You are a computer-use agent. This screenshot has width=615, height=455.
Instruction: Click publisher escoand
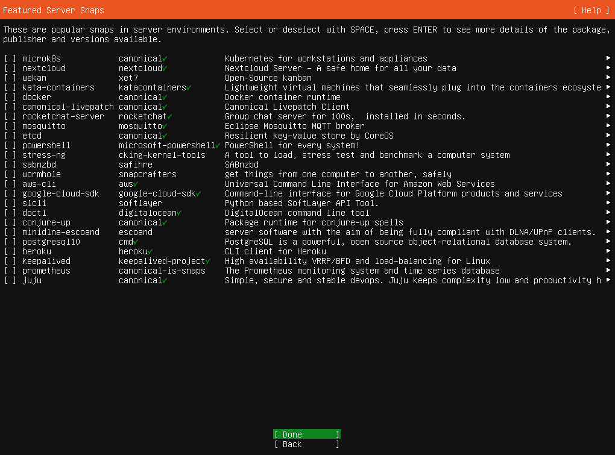(x=136, y=233)
